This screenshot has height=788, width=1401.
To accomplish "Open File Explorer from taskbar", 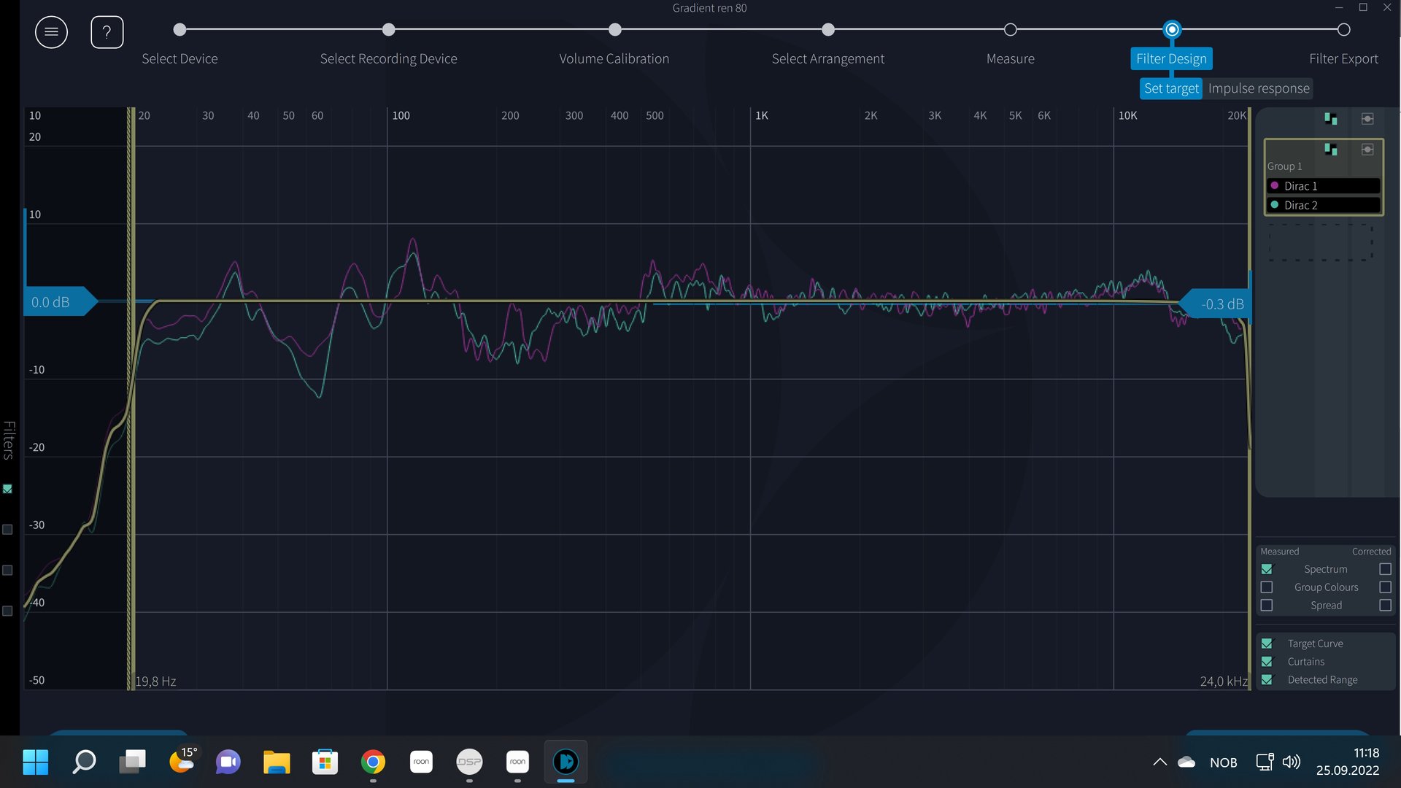I will coord(277,762).
